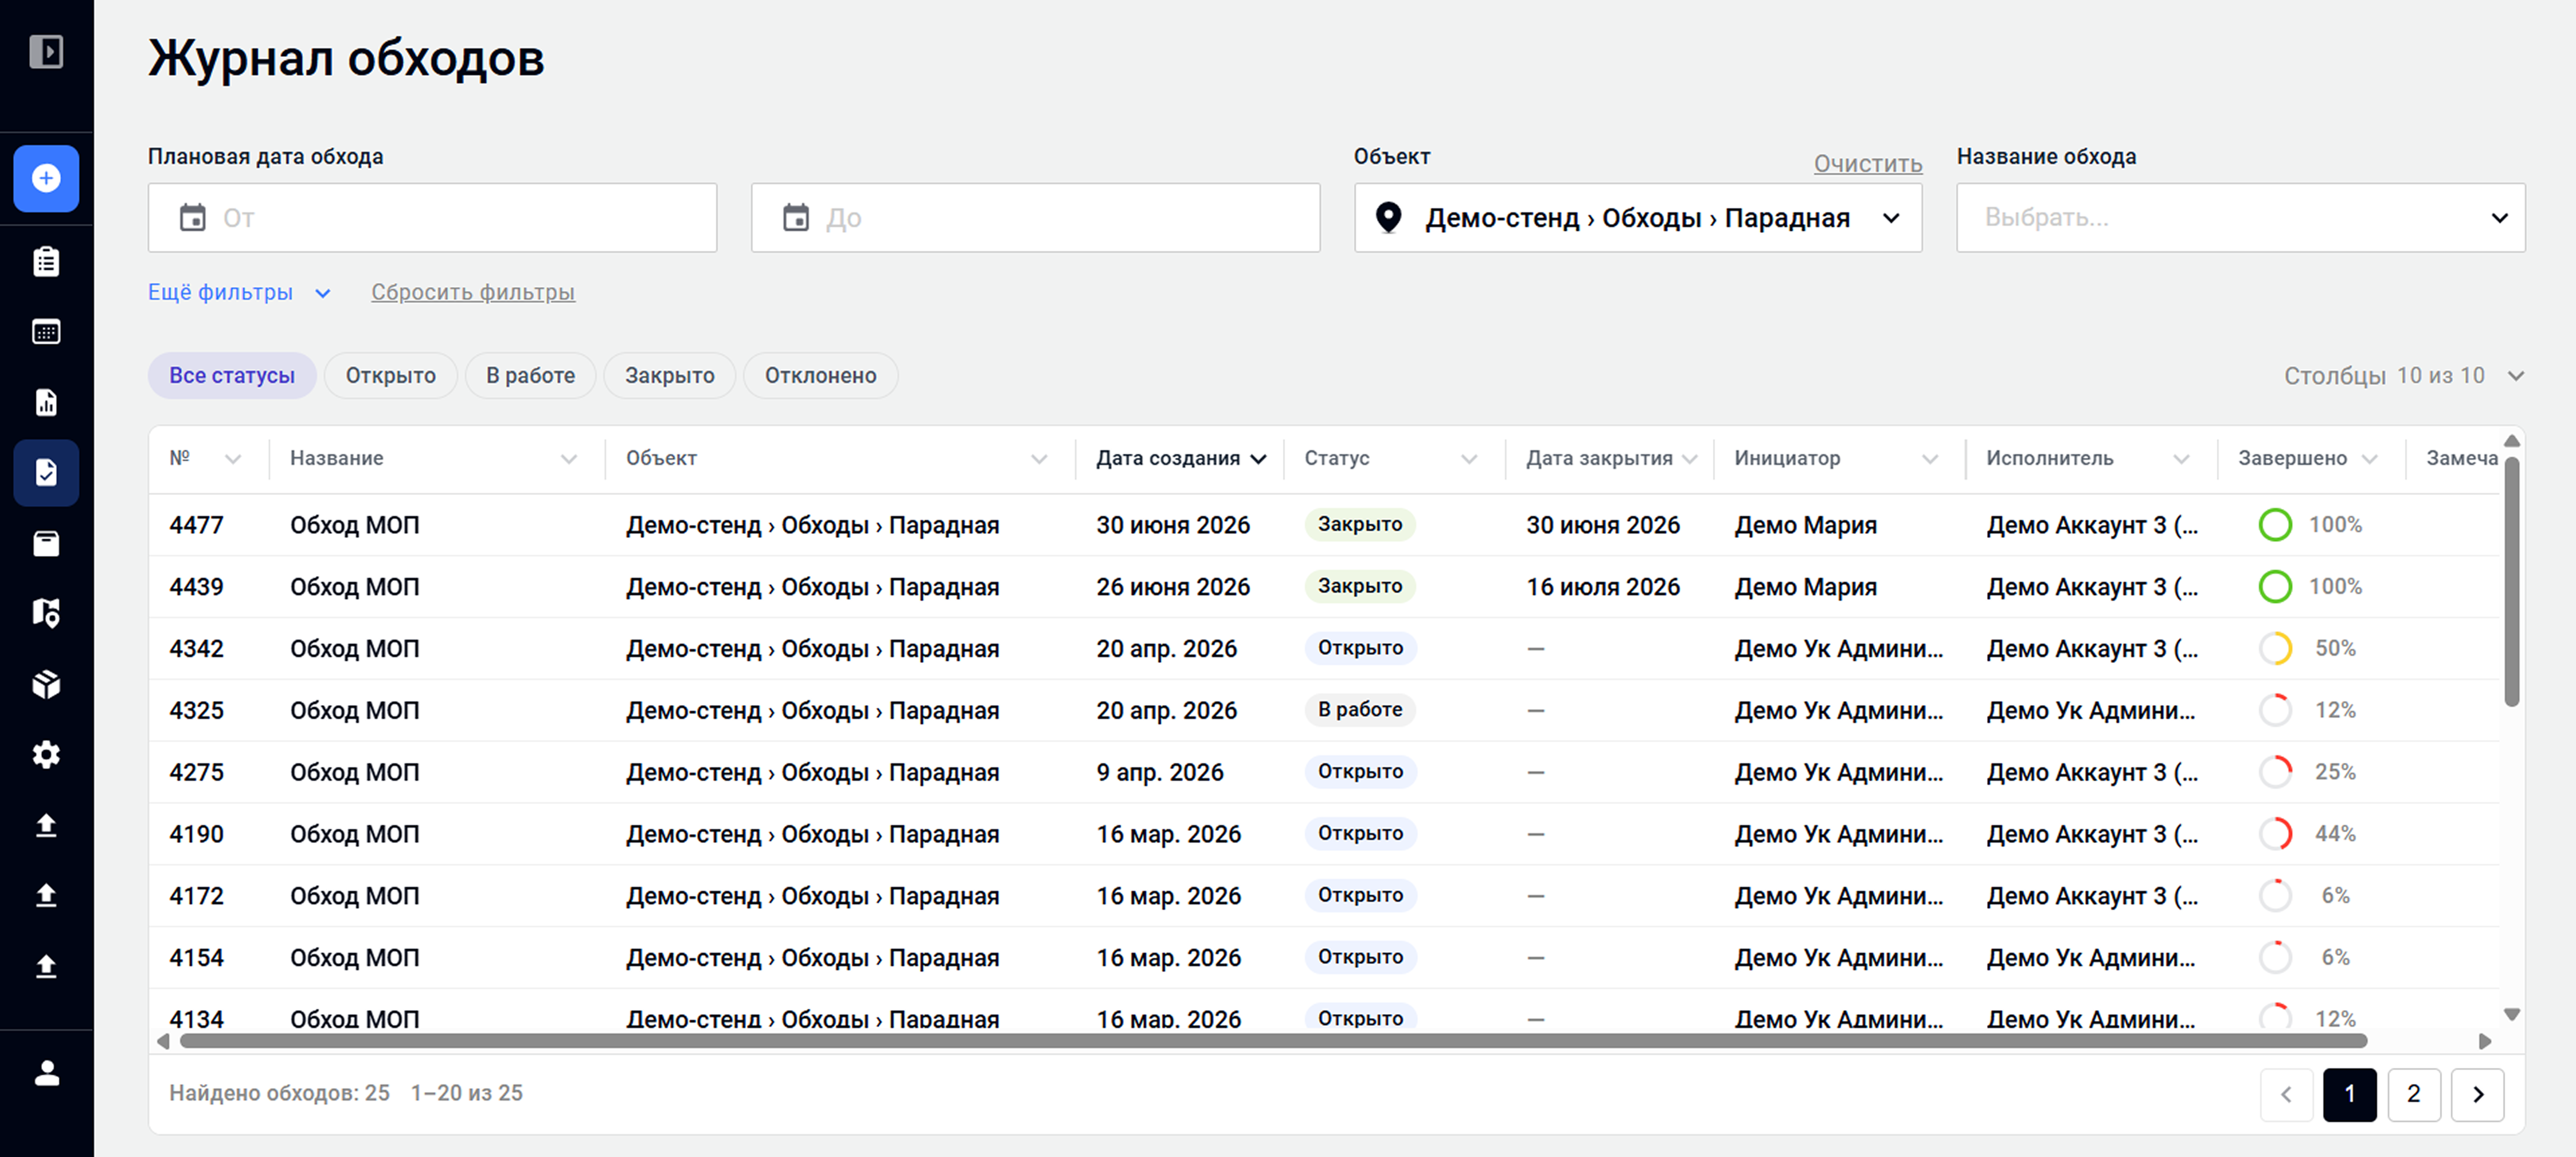Screen dimensions: 2576x1157
Task: Click the 100% progress circle in row 4477
Action: tap(2275, 525)
